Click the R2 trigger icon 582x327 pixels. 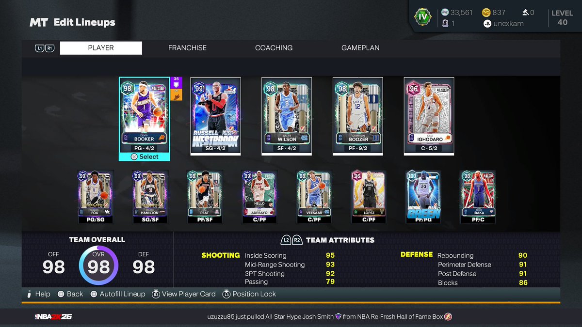(x=297, y=240)
